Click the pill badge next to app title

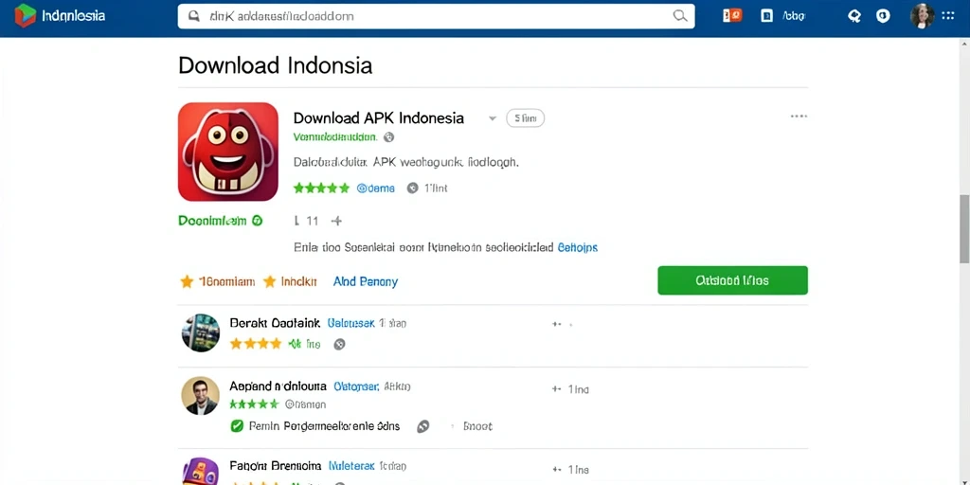525,118
